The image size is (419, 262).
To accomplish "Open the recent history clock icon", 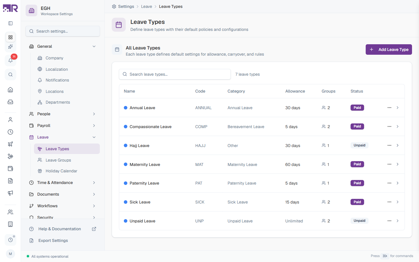I will point(10,240).
